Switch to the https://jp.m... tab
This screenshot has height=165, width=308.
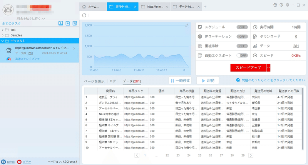click(x=154, y=7)
